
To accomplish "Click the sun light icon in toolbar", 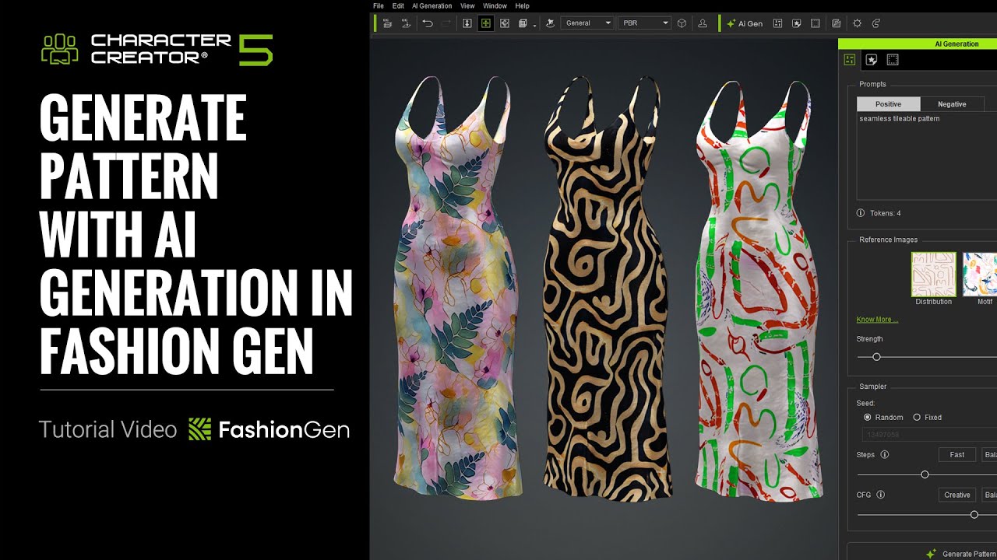I will pos(858,23).
